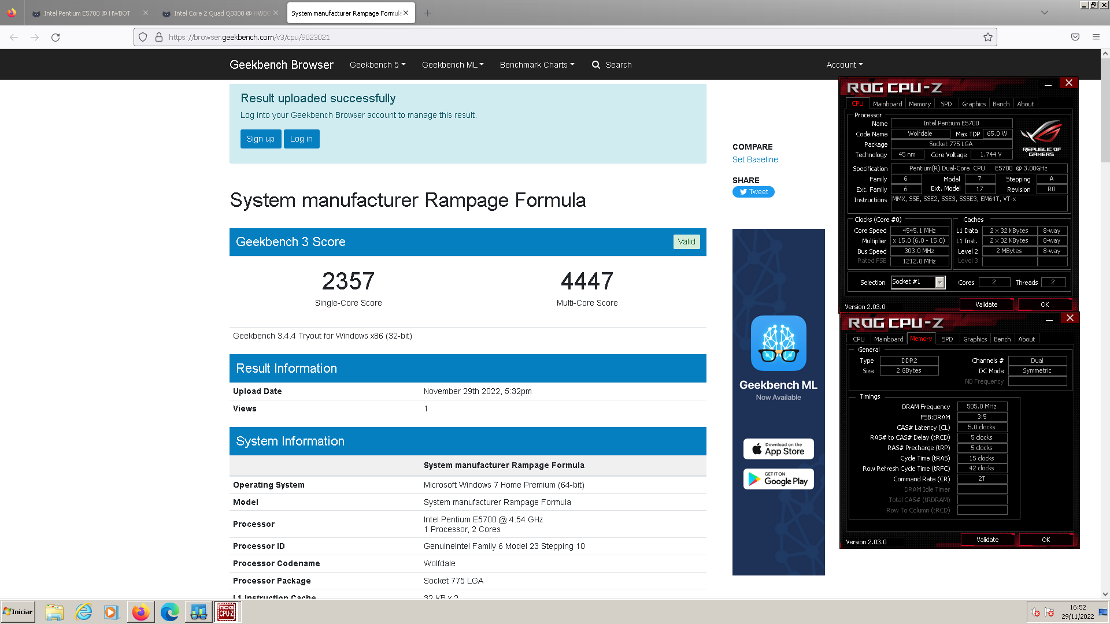The height and width of the screenshot is (624, 1110).
Task: Open Windows Media Player taskbar icon
Action: click(x=112, y=612)
